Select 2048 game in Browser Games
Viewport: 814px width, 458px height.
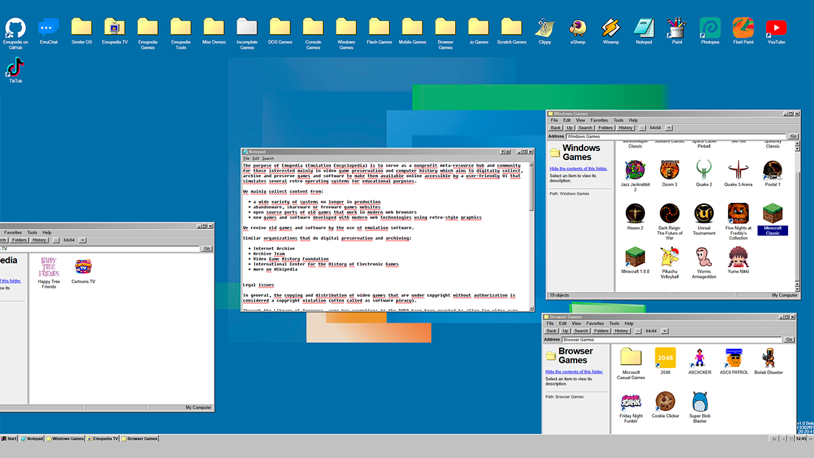[x=665, y=361]
